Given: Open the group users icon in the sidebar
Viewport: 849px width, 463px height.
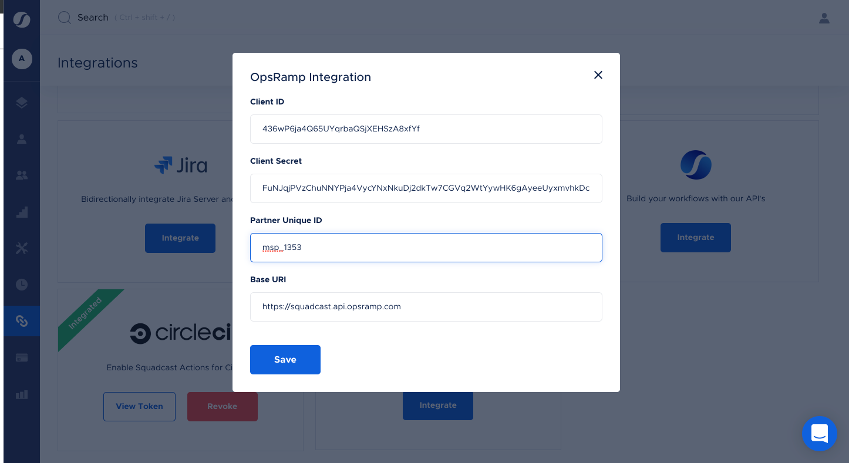Looking at the screenshot, I should click(22, 175).
